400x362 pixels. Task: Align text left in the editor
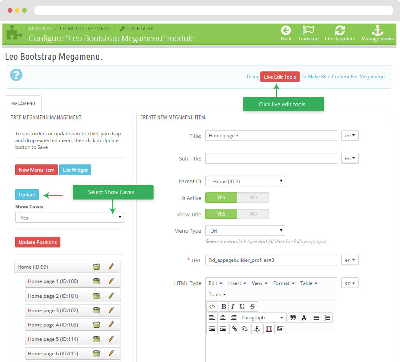tap(212, 318)
